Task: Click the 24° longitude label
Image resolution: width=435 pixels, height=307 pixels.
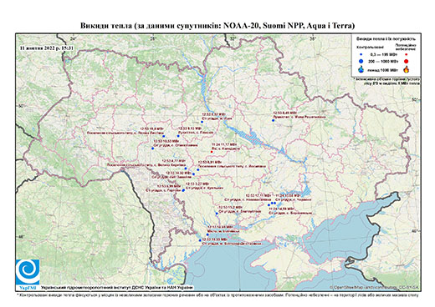Action: point(74,38)
